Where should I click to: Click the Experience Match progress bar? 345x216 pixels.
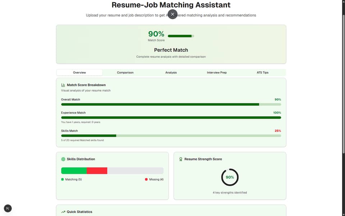click(x=171, y=118)
